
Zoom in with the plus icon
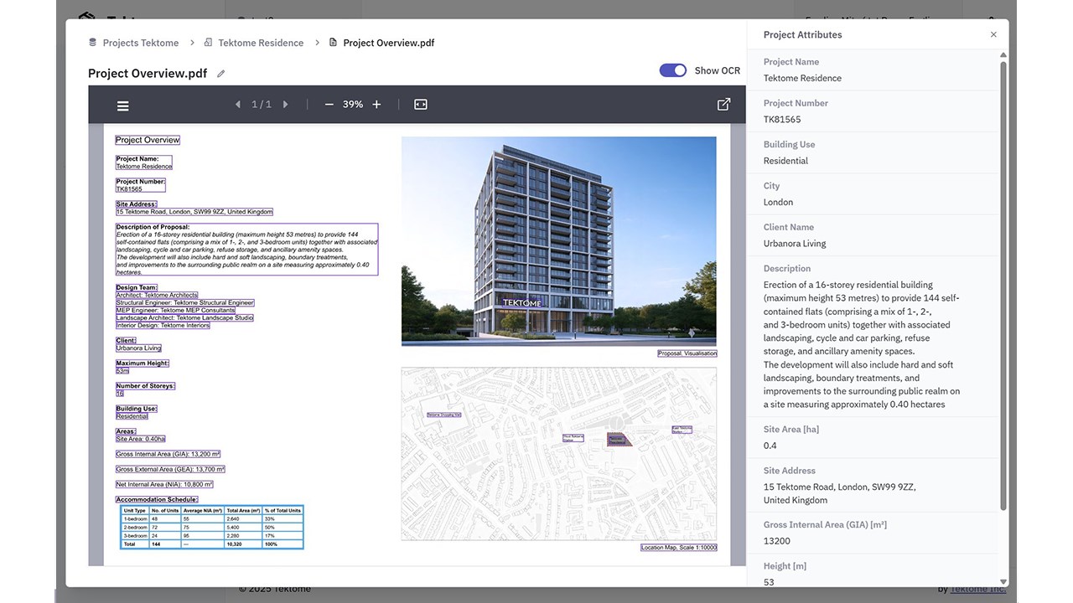click(376, 105)
